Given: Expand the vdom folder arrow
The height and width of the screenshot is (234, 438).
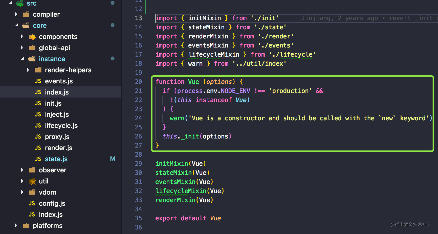Looking at the screenshot, I should point(22,192).
